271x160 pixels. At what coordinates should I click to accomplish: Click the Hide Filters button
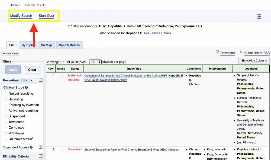[x=11, y=54]
